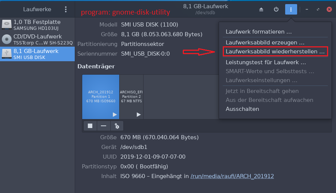Select the CD/DVD-Laufwerk entry

click(37, 39)
